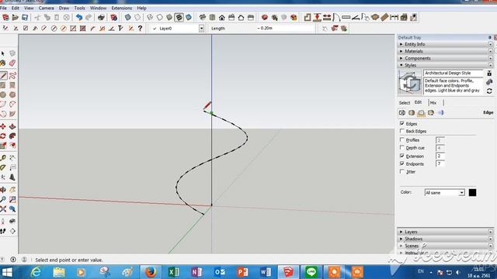497x279 pixels.
Task: Expand the Components panel
Action: point(445,58)
